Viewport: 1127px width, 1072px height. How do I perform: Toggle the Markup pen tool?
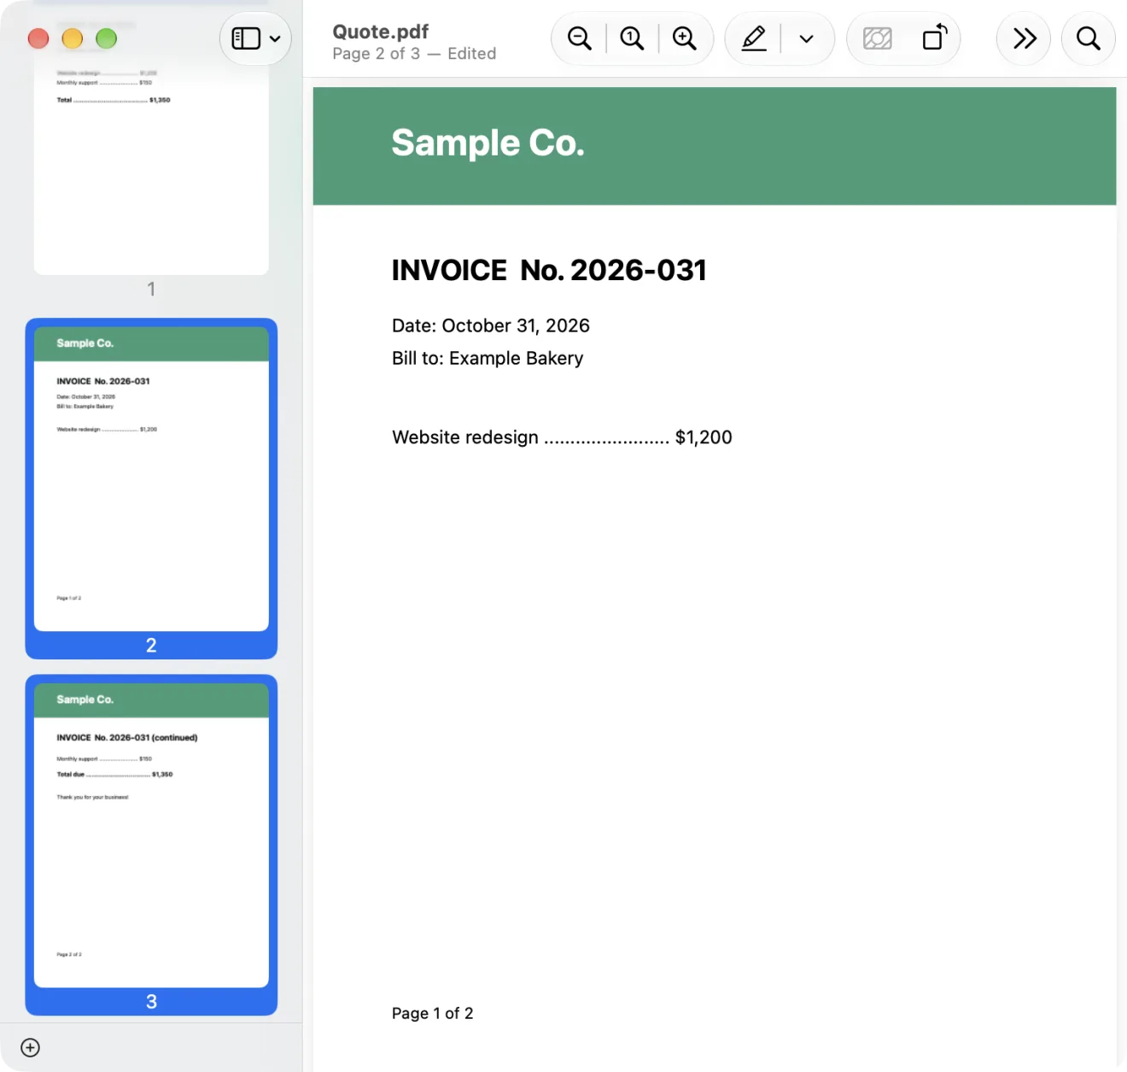coord(754,38)
